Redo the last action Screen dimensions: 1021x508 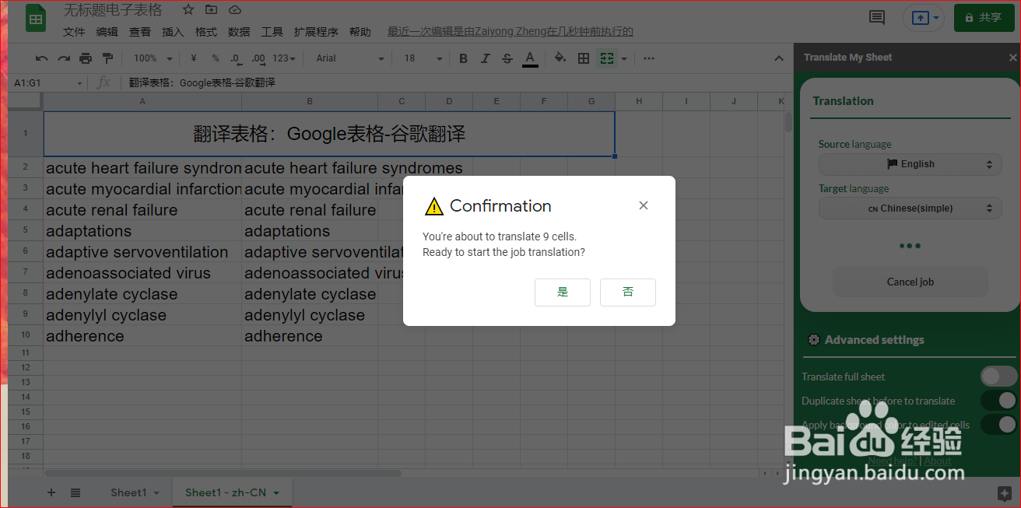64,58
